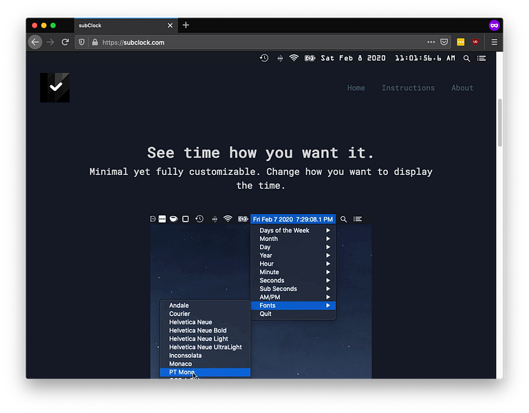This screenshot has width=529, height=413.
Task: Choose Helvetica Neue Bold font
Action: point(205,330)
